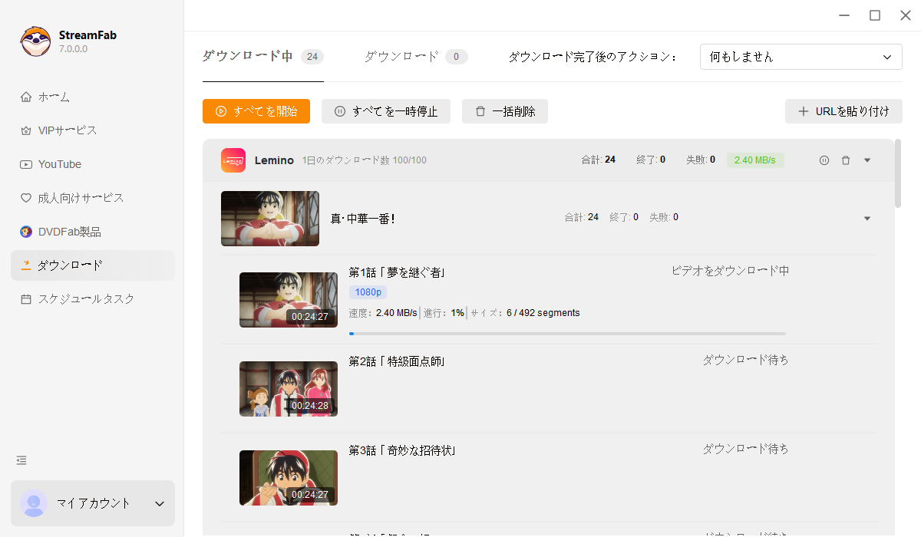This screenshot has width=921, height=537.
Task: Click the Lemino service logo icon
Action: [233, 160]
